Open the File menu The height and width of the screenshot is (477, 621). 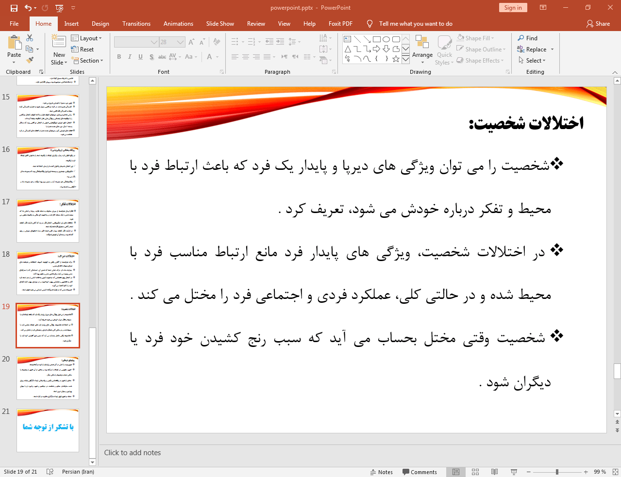point(14,24)
